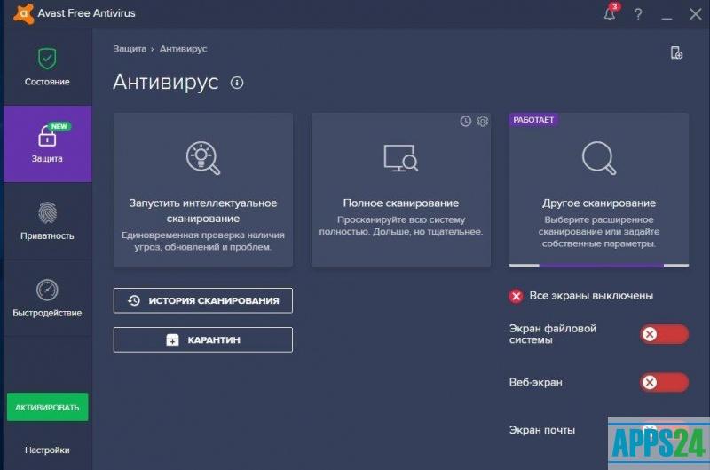Click the РАБОТАЕТ status badge
The height and width of the screenshot is (470, 710).
533,120
